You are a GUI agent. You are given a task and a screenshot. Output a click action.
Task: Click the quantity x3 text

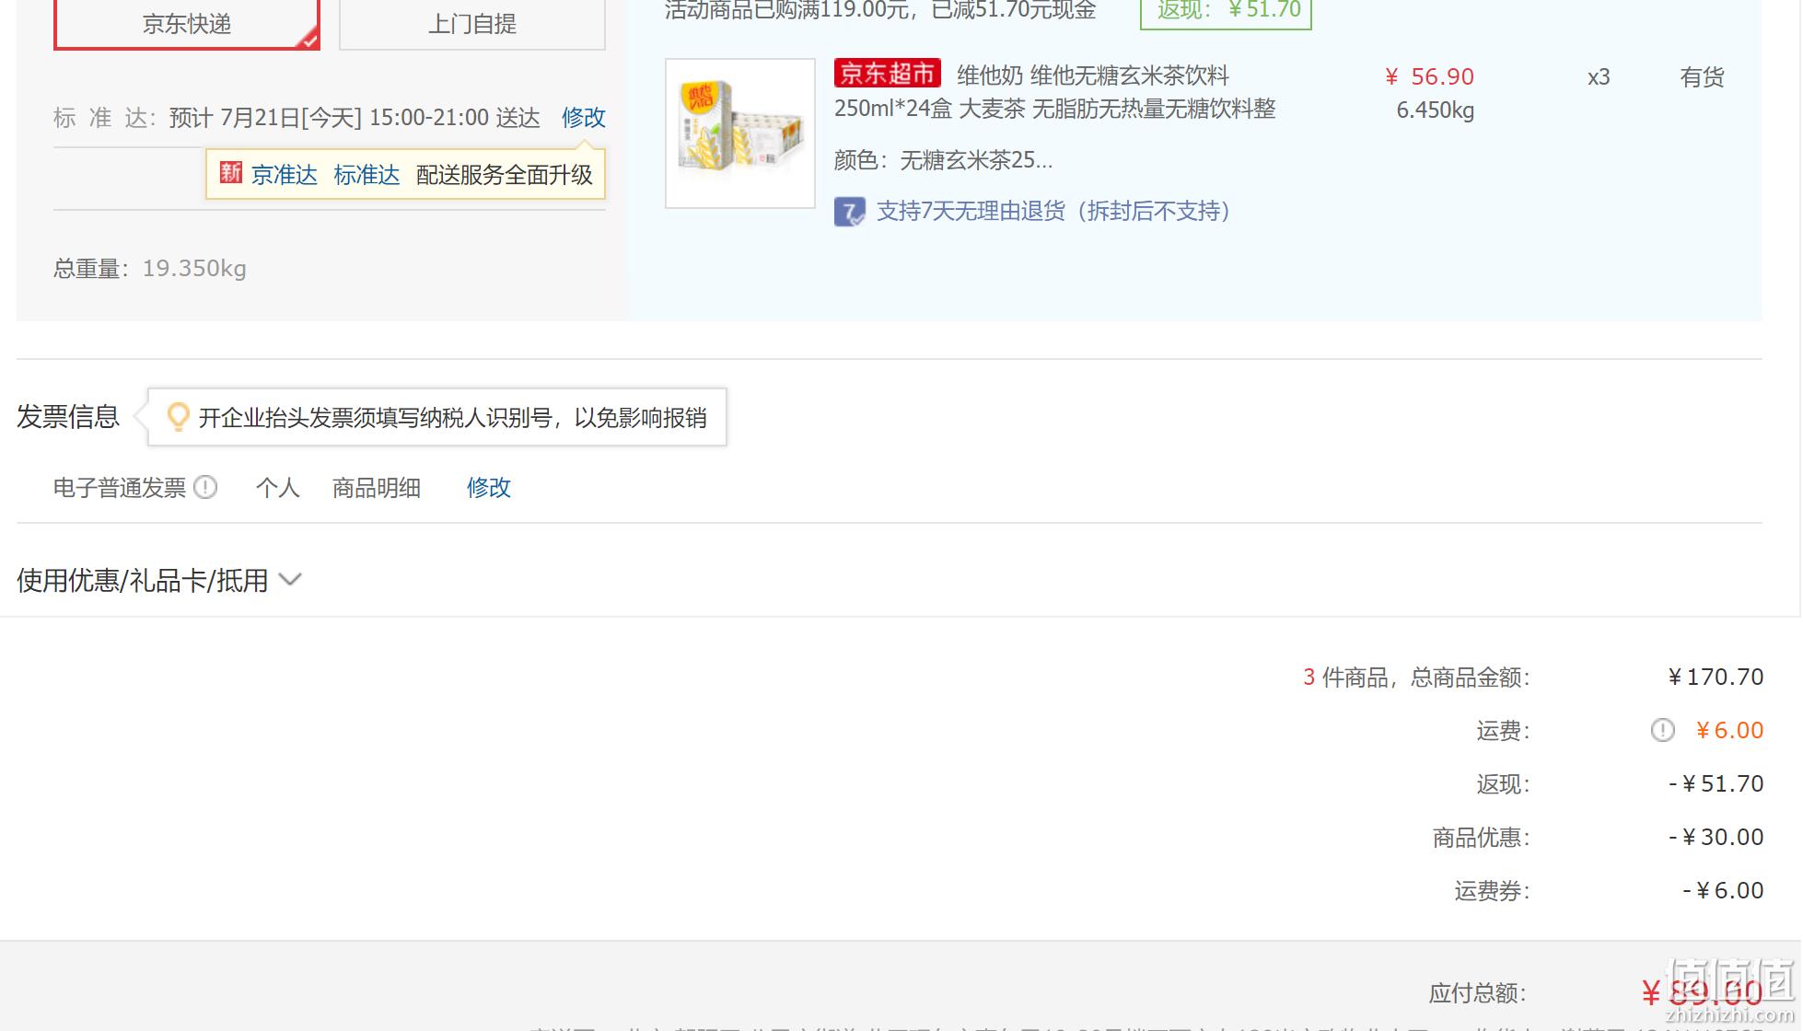click(x=1599, y=77)
